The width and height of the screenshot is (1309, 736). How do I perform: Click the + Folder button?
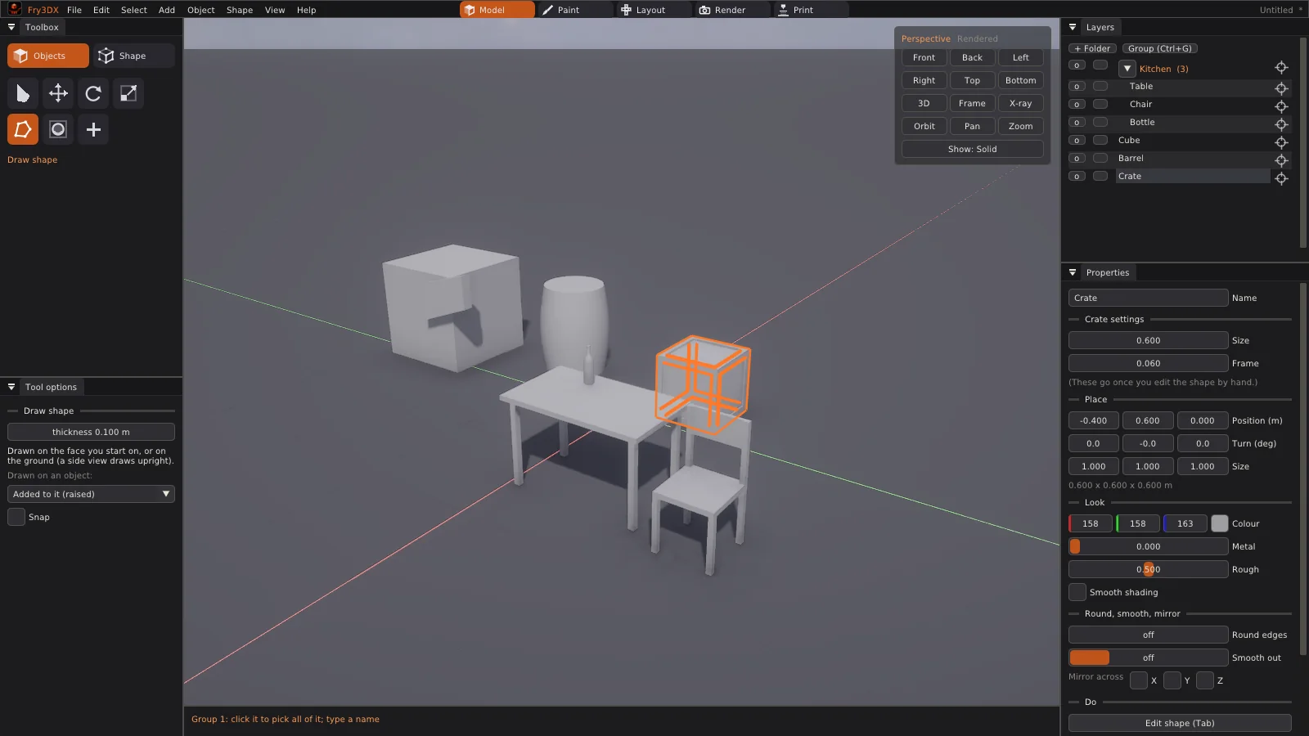pos(1093,48)
